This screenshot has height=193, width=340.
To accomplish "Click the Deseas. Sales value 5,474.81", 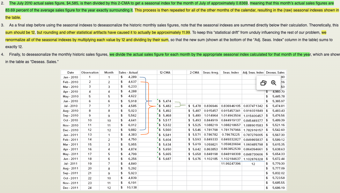I will (x=279, y=106).
